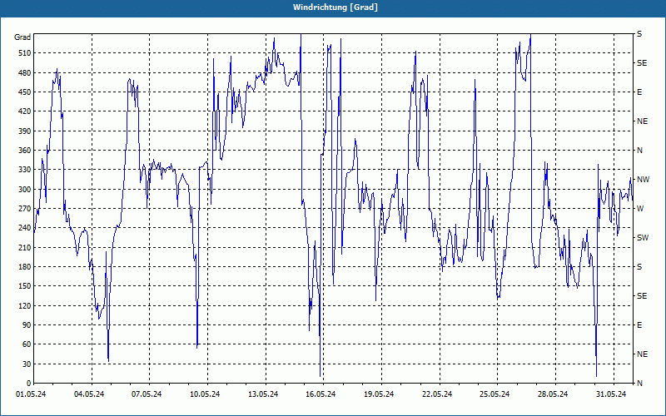Select the 330 y-axis value

(x=25, y=170)
